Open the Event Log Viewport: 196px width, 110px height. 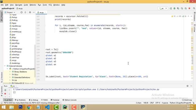click(x=187, y=100)
